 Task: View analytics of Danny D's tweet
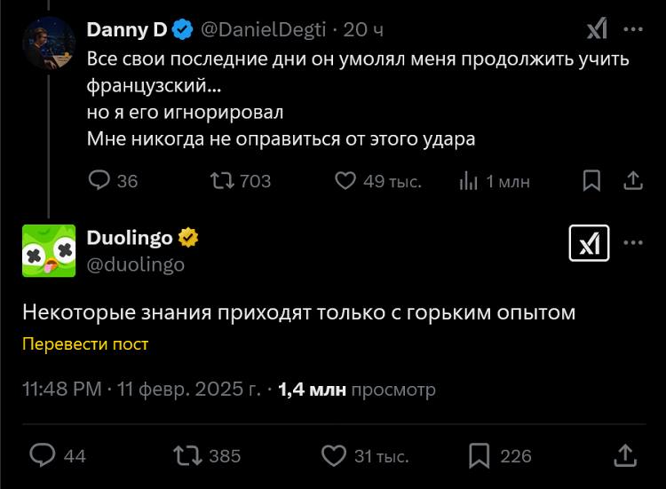coord(468,181)
